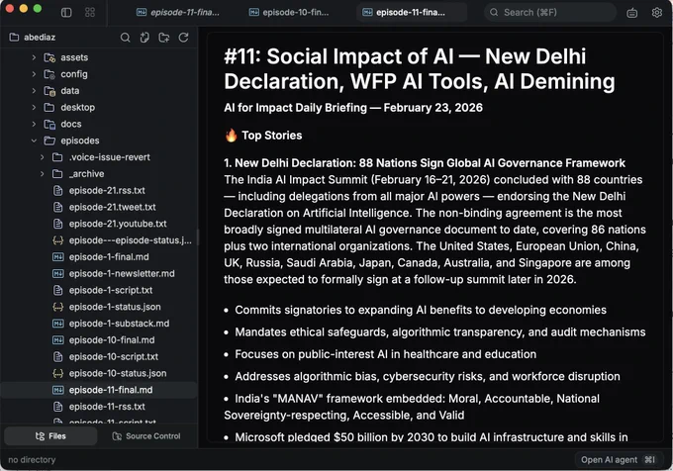This screenshot has height=471, width=673.
Task: Collapse the episodes folder
Action: point(34,141)
